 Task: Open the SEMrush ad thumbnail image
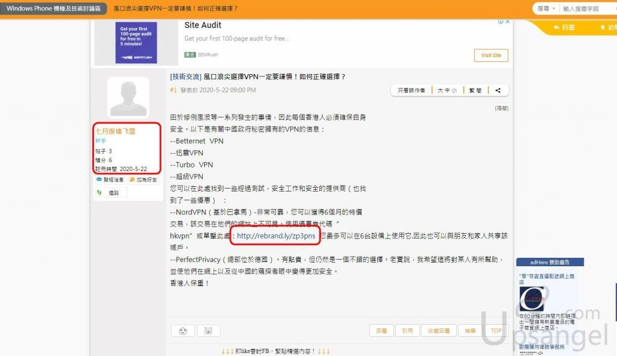point(136,43)
